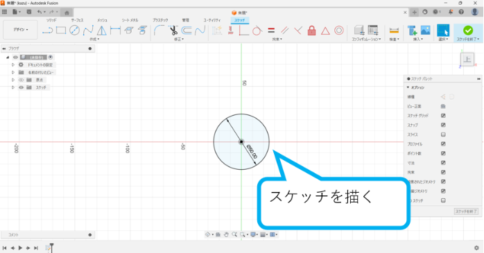Toggle visibility eye of the Sketch folder
484x253 pixels.
(x=21, y=87)
